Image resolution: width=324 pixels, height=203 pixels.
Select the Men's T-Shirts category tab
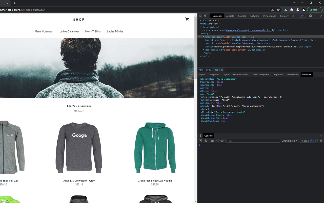click(x=93, y=31)
